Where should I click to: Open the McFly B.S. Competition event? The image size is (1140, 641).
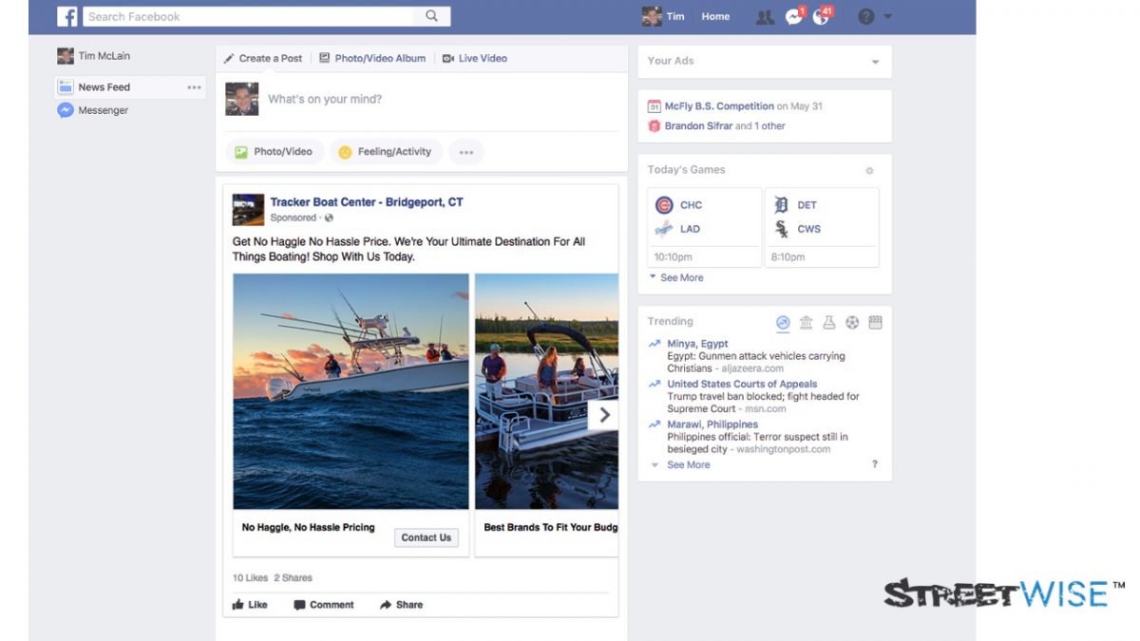pyautogui.click(x=719, y=106)
